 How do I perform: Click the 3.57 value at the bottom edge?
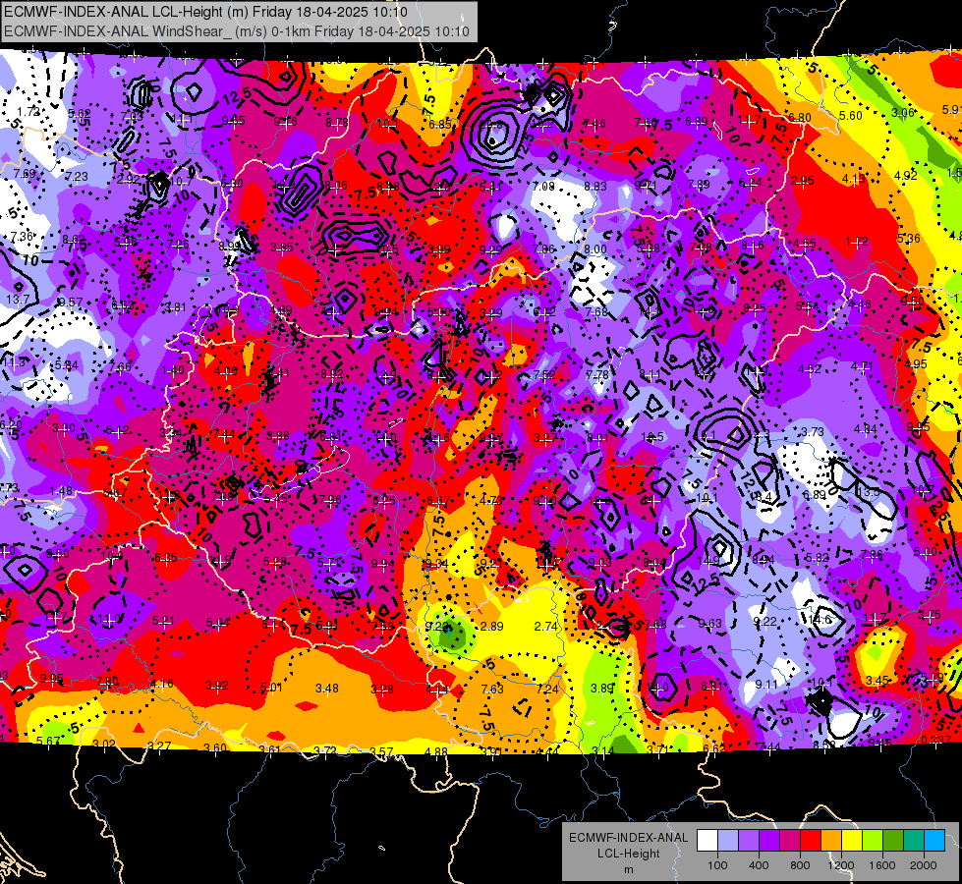click(x=381, y=751)
